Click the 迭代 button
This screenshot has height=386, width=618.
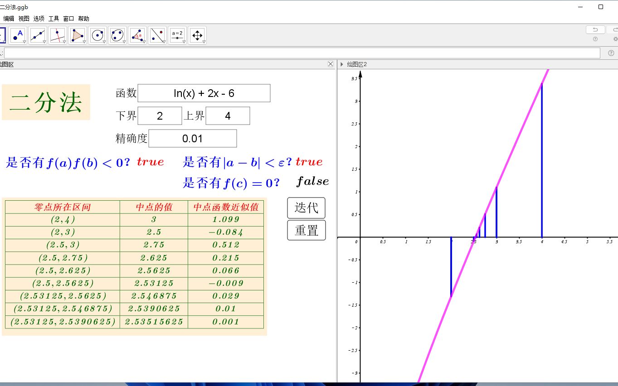(x=306, y=208)
